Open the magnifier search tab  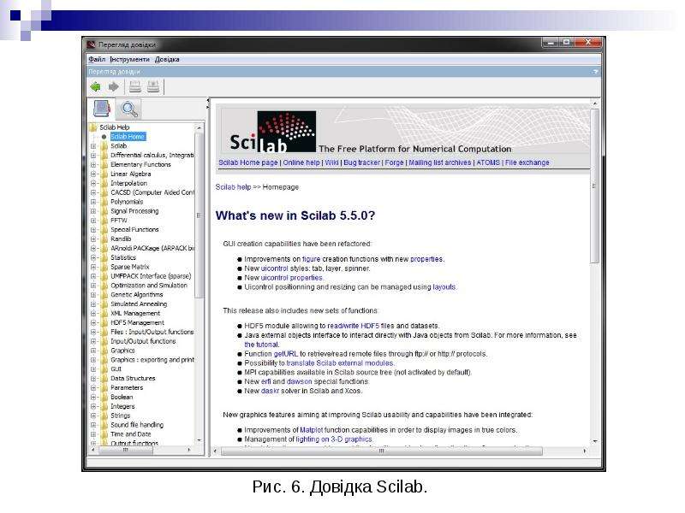pos(129,109)
